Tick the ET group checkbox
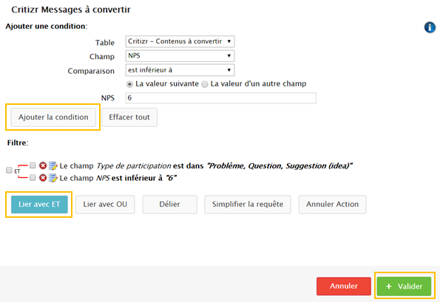This screenshot has width=440, height=302. tap(9, 170)
